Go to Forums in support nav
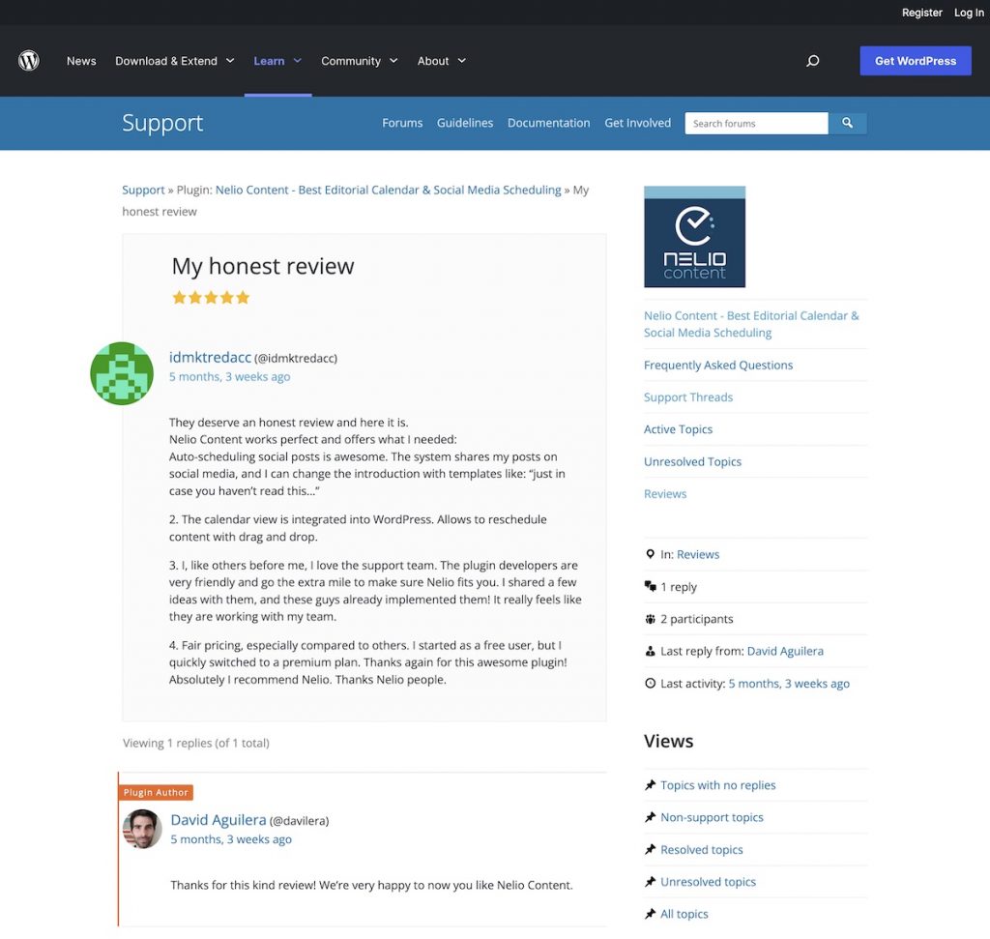The image size is (990, 939). coord(402,123)
